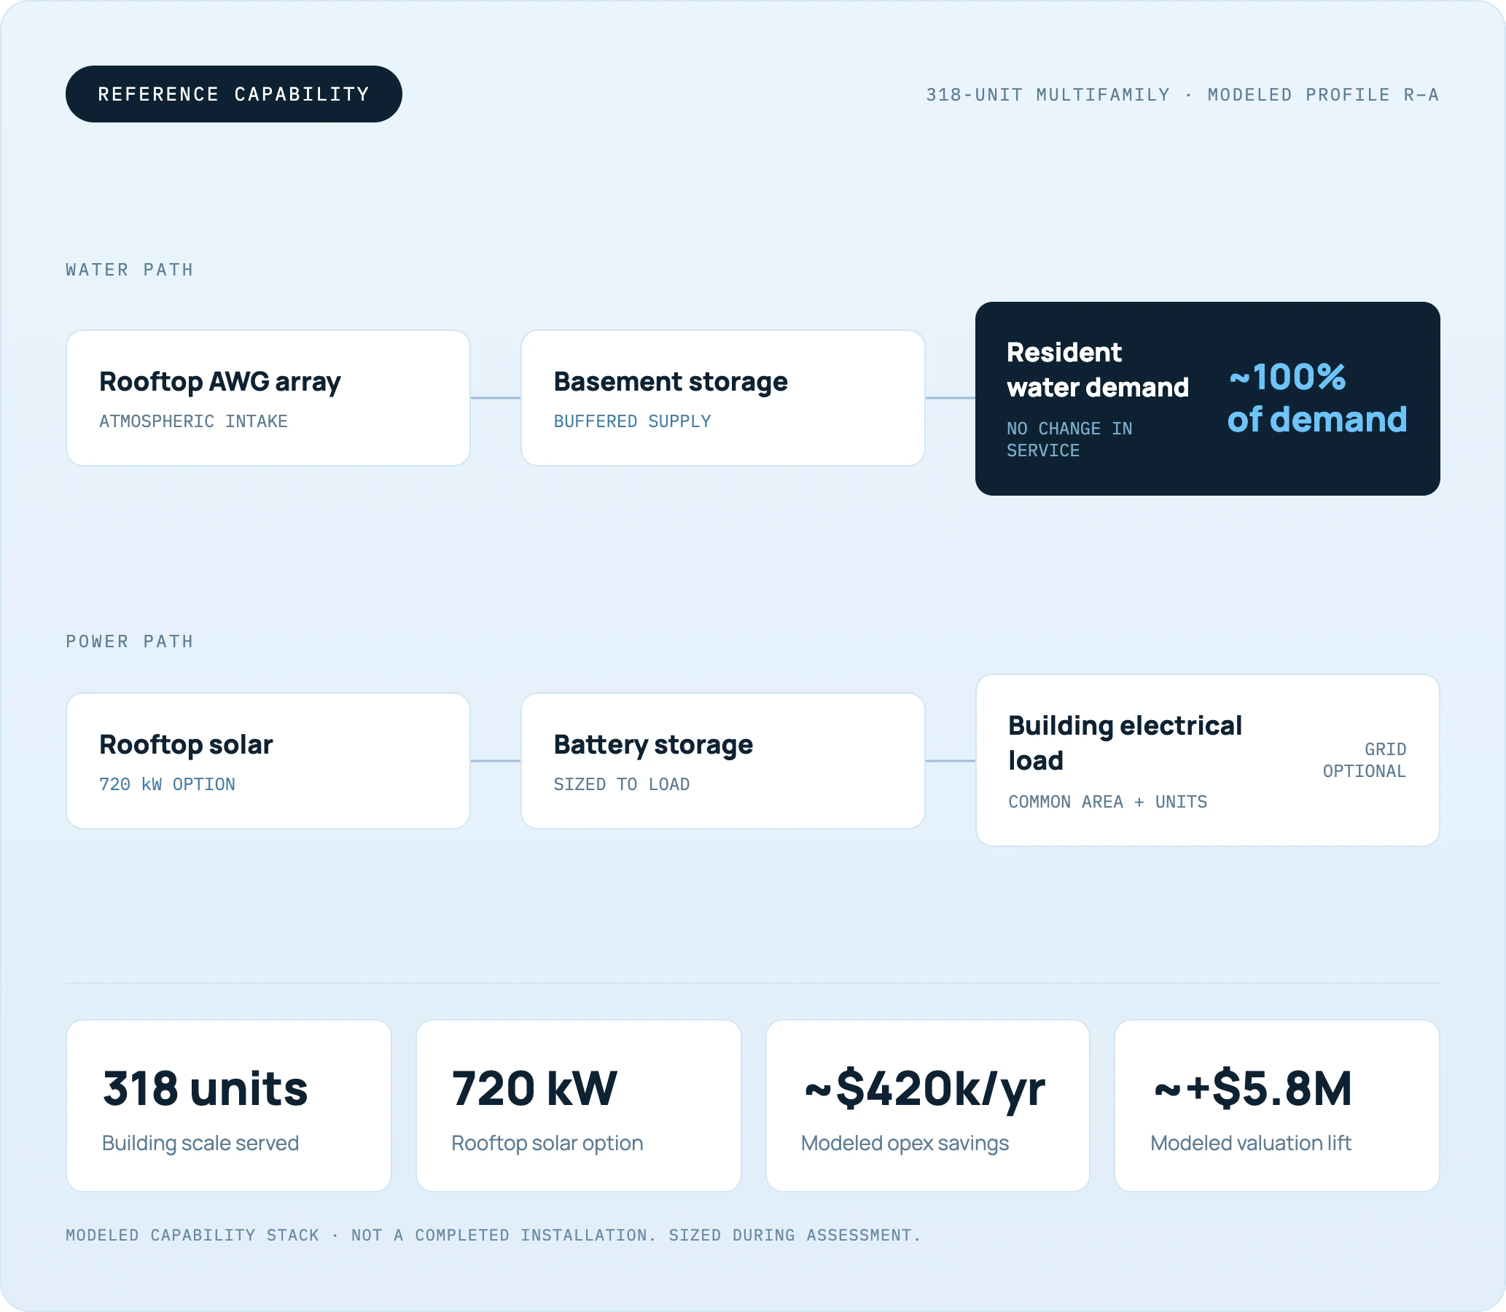1506x1312 pixels.
Task: Click the 720 kW stat value
Action: coord(534,1089)
